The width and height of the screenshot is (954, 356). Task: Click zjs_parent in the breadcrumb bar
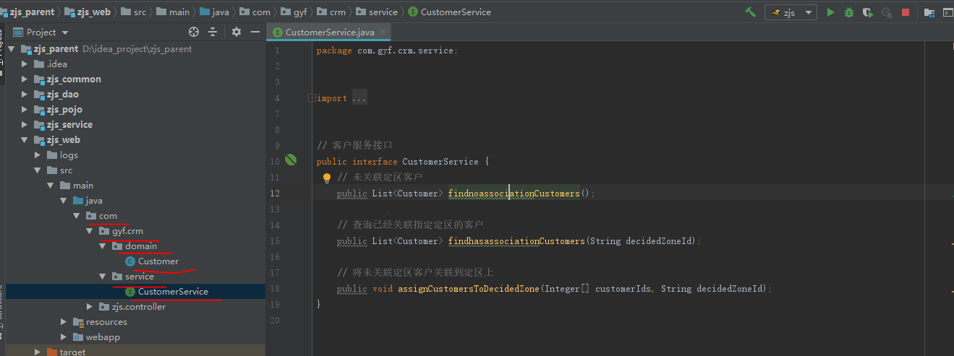point(27,12)
